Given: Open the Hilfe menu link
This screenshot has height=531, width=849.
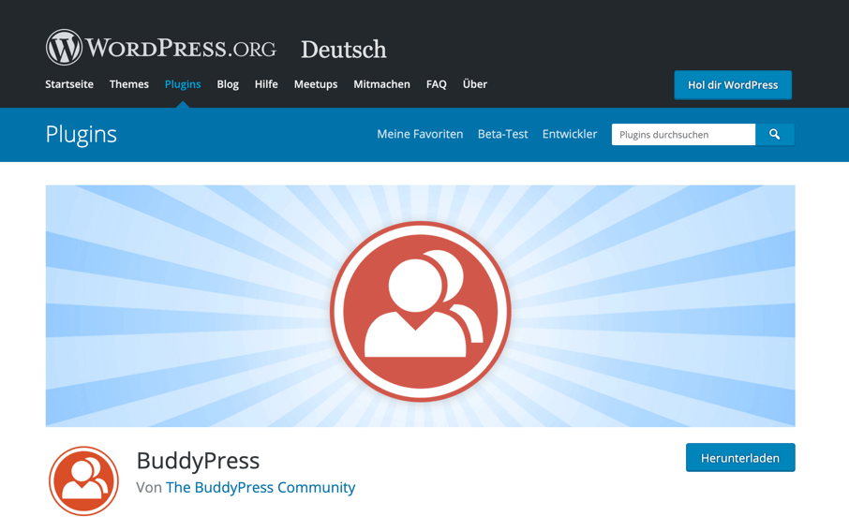Looking at the screenshot, I should tap(266, 84).
